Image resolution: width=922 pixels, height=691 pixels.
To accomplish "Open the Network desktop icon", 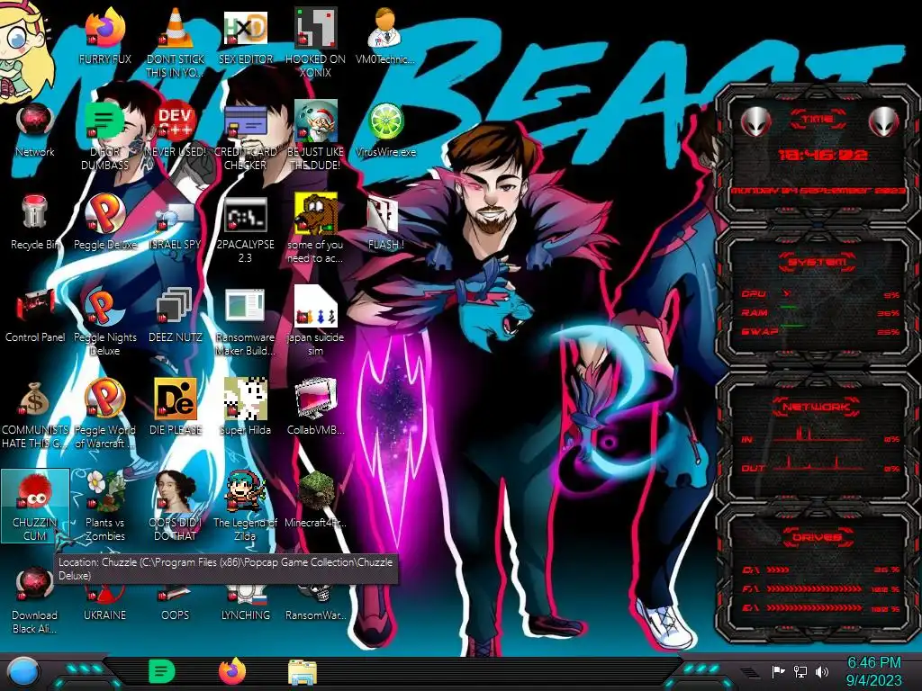I will pos(35,130).
